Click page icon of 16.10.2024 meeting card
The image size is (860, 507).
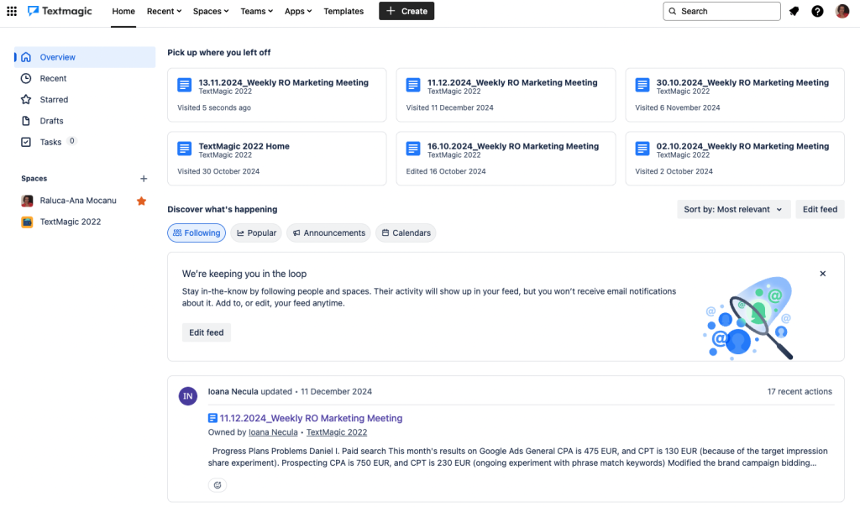[x=413, y=149]
